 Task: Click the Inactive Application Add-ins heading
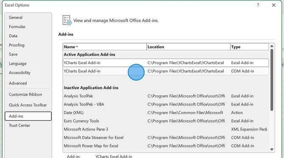click(x=91, y=88)
